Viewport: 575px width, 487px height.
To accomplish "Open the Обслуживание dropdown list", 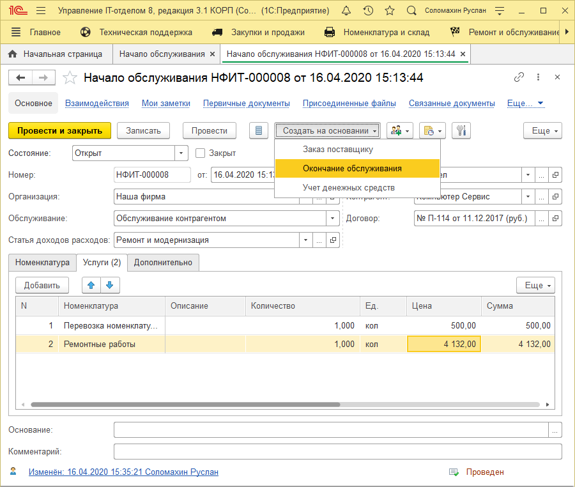I will [x=332, y=219].
